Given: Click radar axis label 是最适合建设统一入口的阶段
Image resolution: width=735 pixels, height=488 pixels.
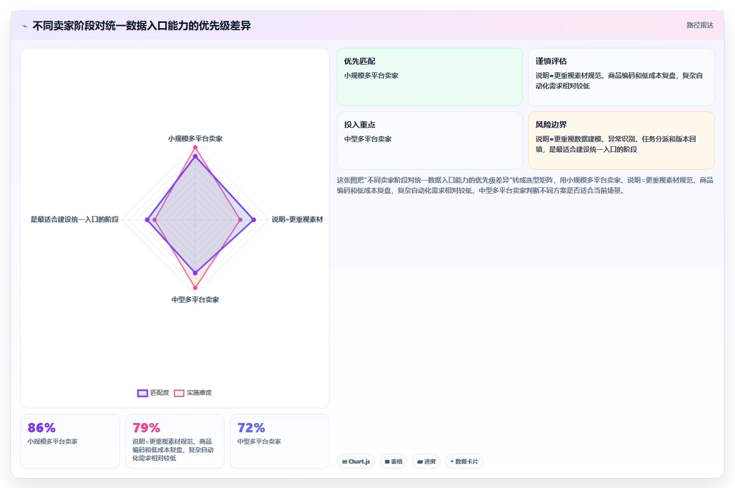Looking at the screenshot, I should (x=74, y=220).
